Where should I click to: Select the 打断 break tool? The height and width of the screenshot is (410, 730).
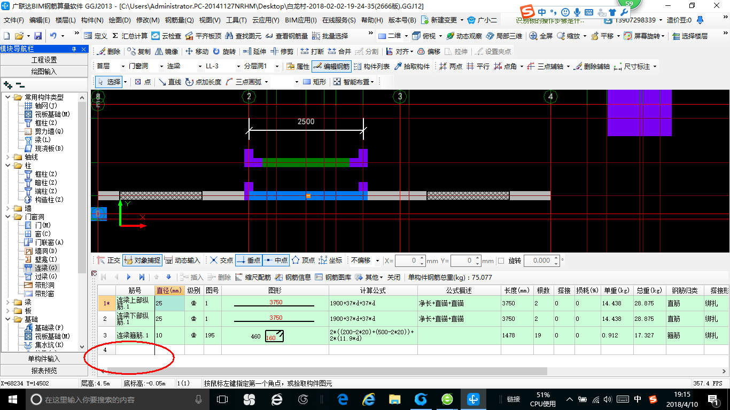coord(312,52)
